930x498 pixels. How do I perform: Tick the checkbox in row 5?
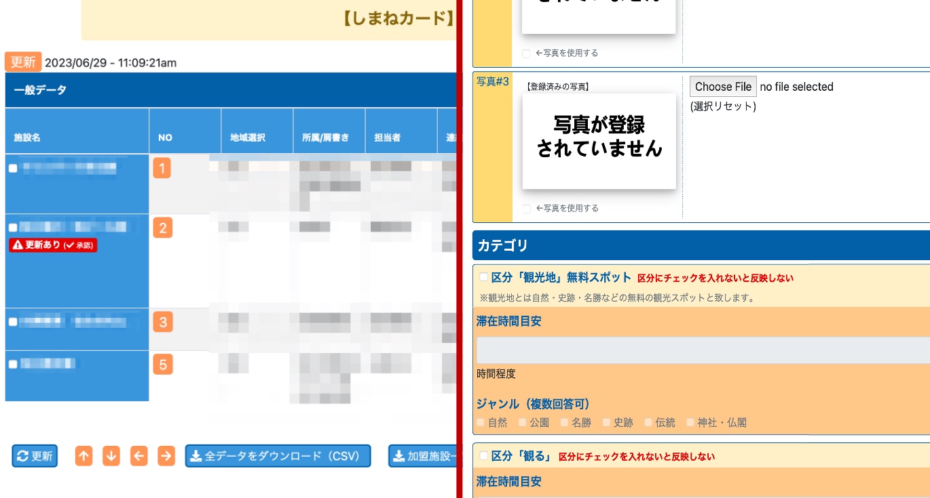pos(13,365)
